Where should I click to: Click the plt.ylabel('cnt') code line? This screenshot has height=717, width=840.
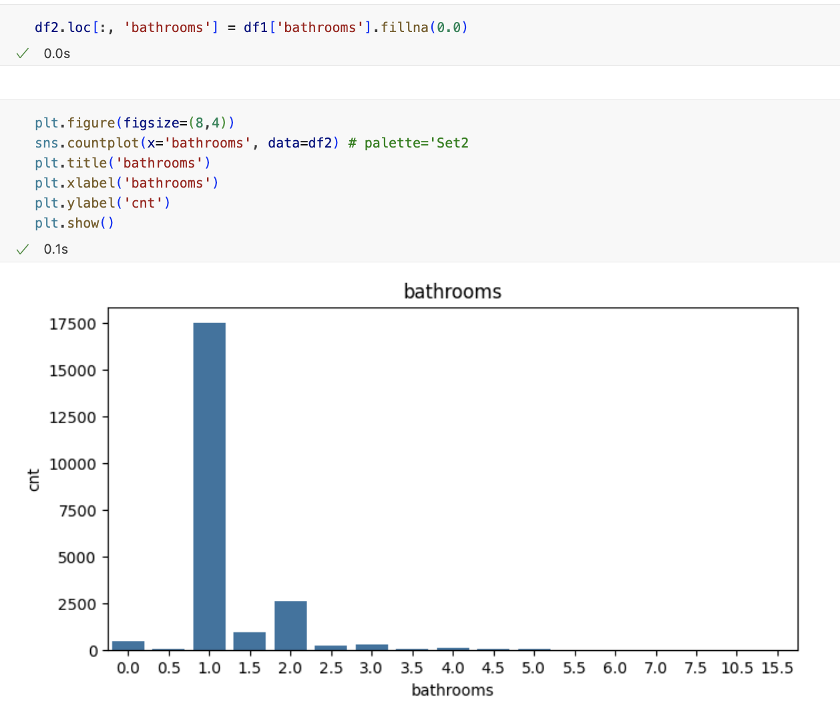(103, 203)
